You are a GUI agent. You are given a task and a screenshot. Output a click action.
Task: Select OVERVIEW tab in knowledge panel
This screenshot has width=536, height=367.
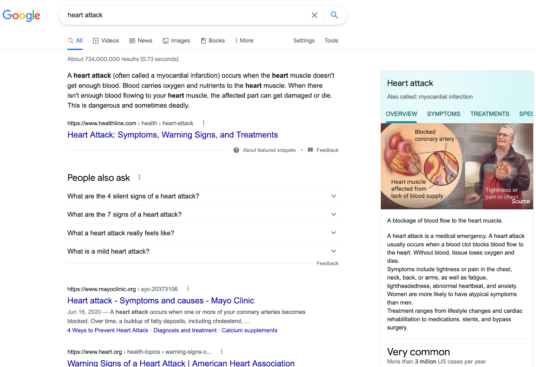click(401, 114)
